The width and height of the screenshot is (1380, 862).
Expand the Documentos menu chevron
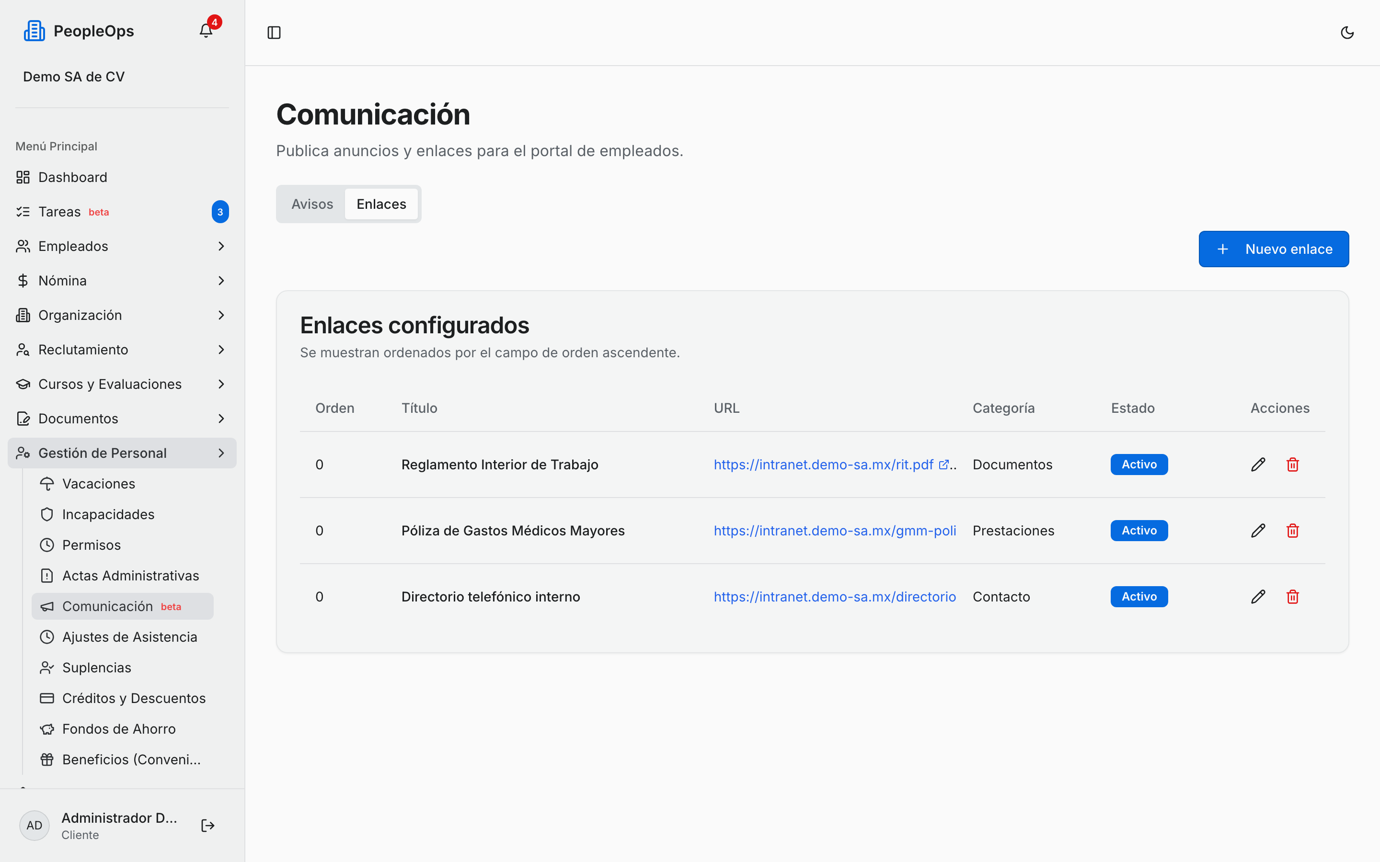pos(221,419)
